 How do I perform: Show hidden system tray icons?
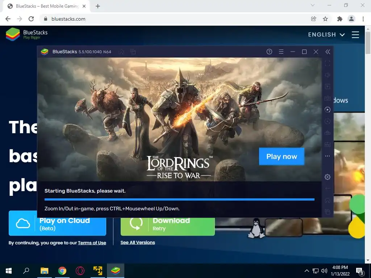pos(307,271)
